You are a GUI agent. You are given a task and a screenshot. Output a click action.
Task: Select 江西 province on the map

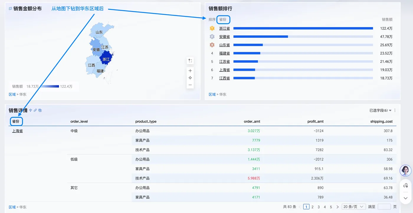[91, 65]
